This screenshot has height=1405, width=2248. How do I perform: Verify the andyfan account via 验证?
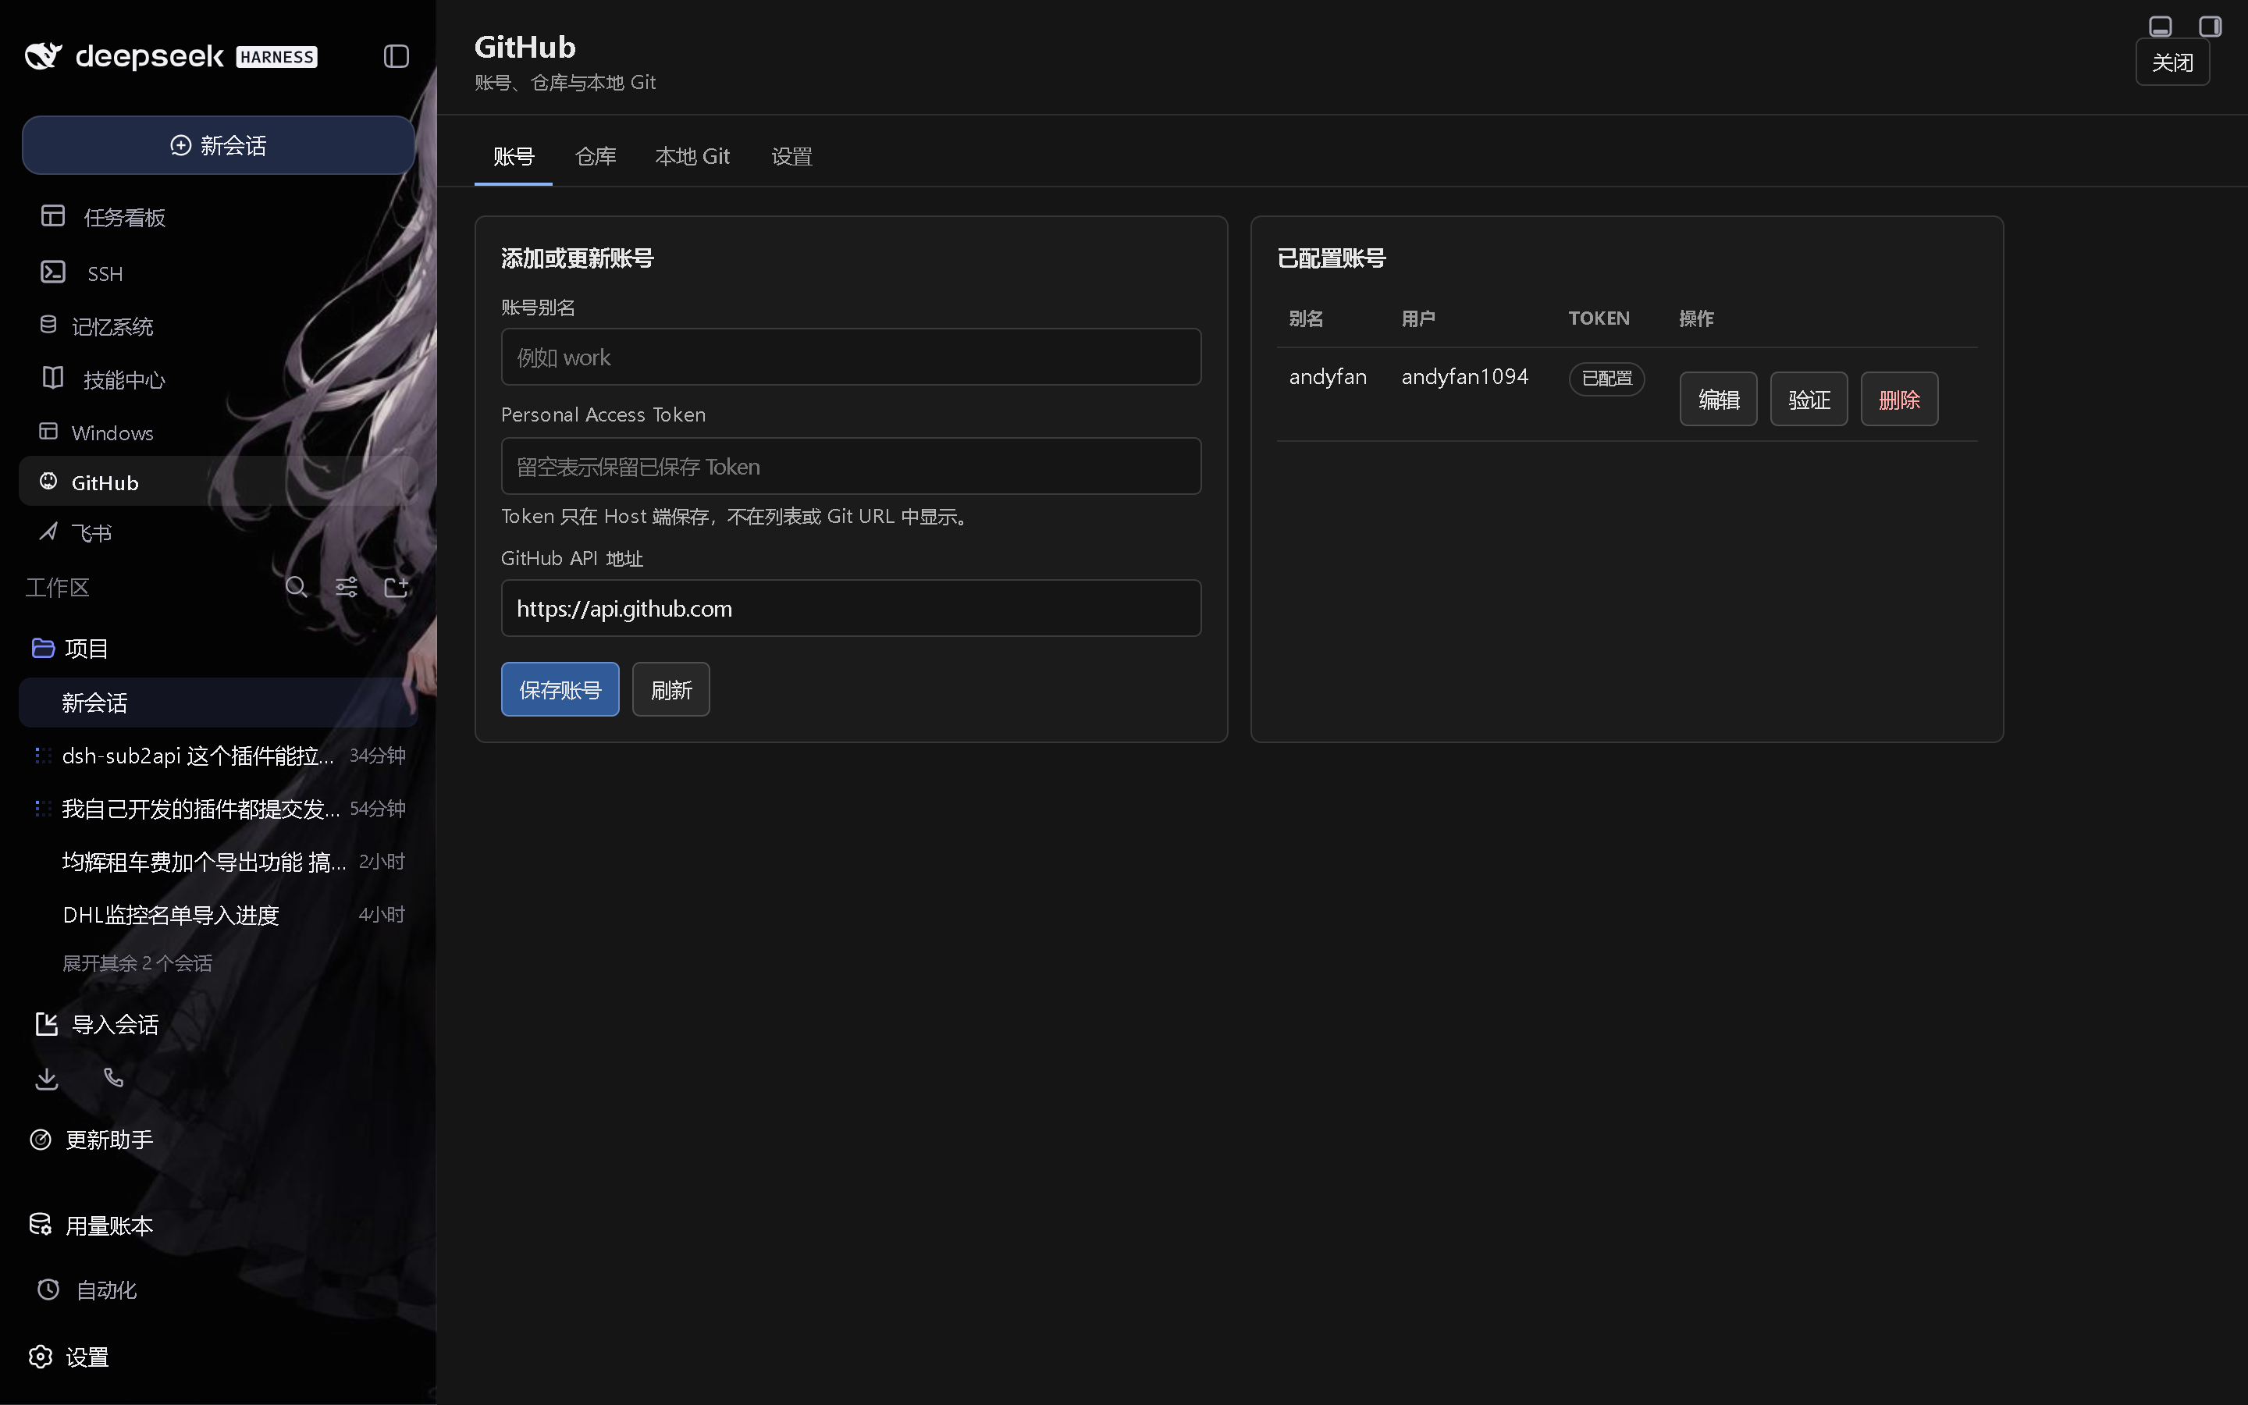1809,400
